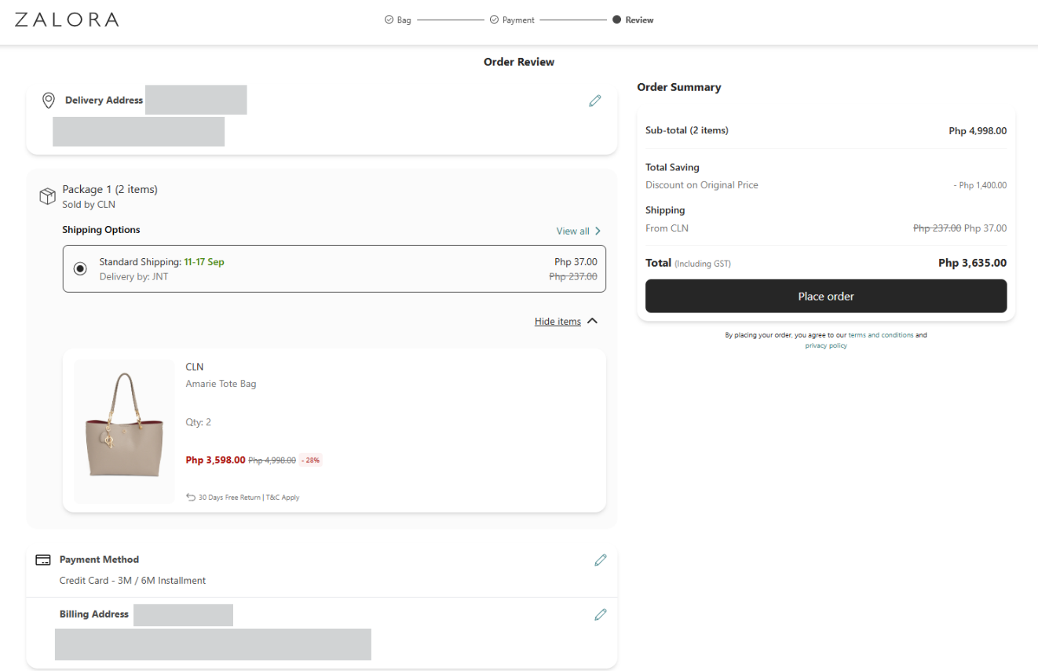Viewport: 1038px width, 671px height.
Task: Click the 30 days return arrow icon
Action: click(x=191, y=497)
